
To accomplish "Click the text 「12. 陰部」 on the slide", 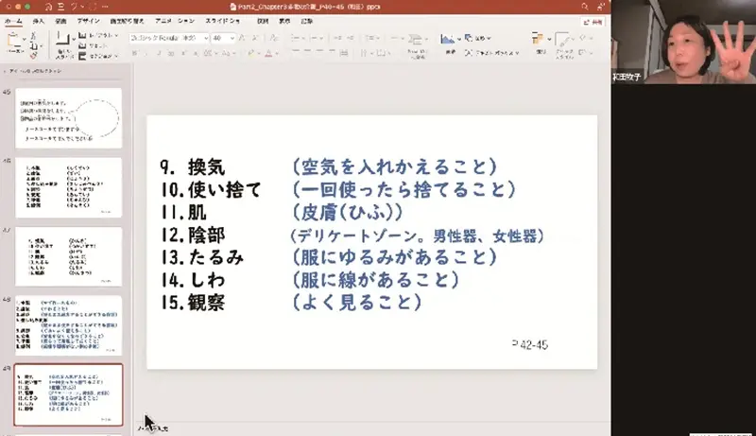I will [193, 235].
